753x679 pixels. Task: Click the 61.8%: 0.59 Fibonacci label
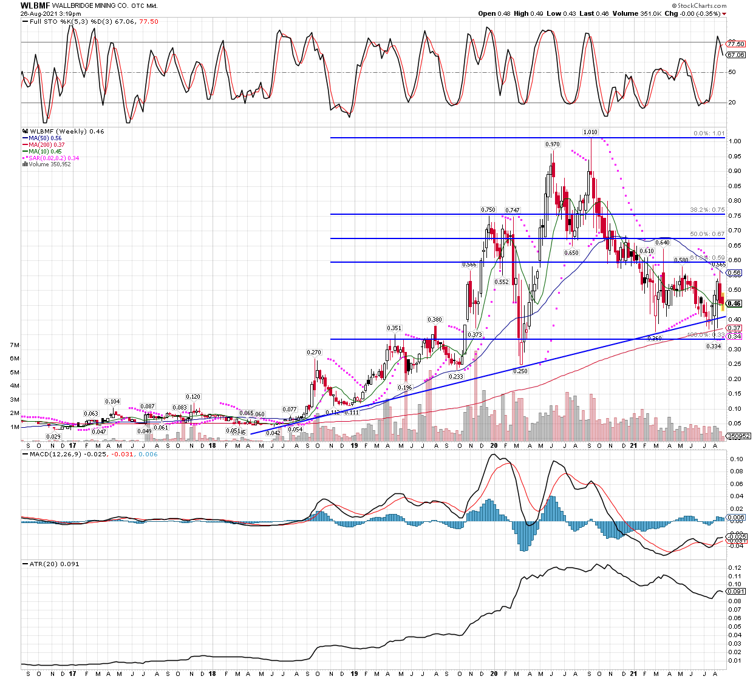pos(707,258)
